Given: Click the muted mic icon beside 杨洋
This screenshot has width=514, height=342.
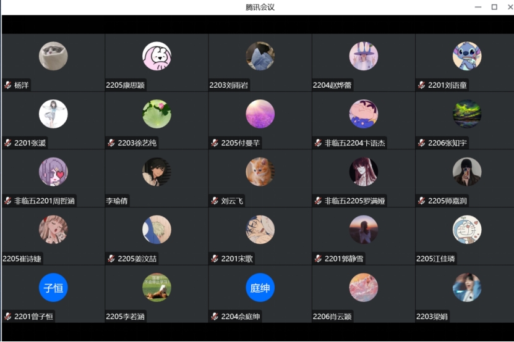Looking at the screenshot, I should pyautogui.click(x=8, y=85).
